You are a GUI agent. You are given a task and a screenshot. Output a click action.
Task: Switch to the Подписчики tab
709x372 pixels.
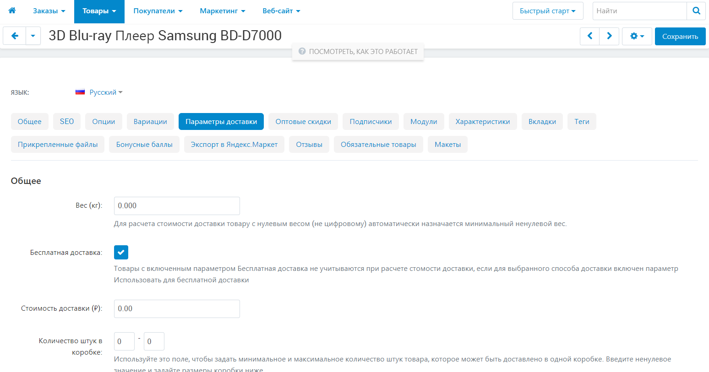click(x=371, y=121)
